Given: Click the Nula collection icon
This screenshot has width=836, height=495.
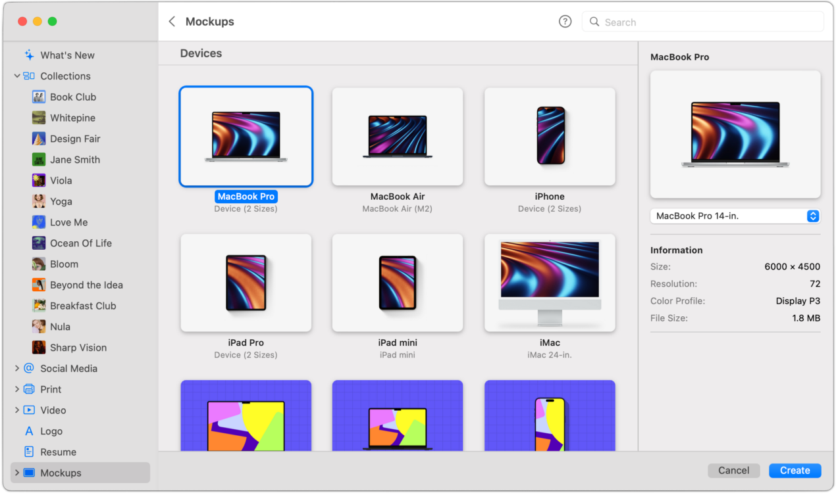Looking at the screenshot, I should [x=39, y=327].
